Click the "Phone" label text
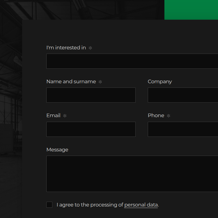Viewport: 218px width, 218px height. point(156,115)
